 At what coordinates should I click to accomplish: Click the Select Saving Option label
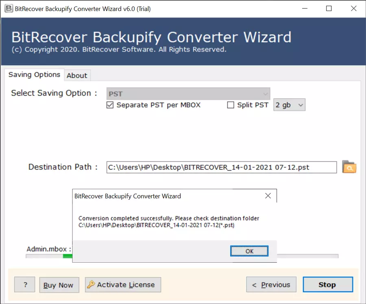tap(54, 93)
